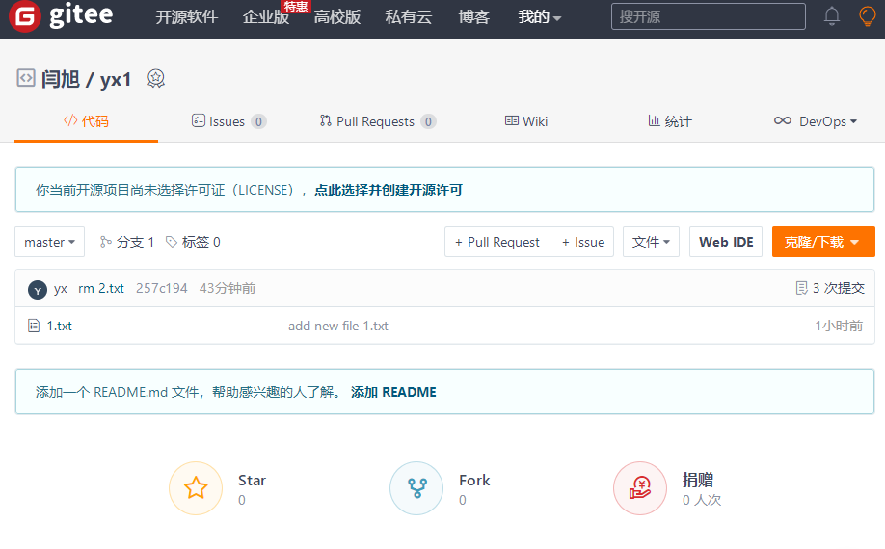Click the 特惠 badge on 企业版
Image resolution: width=885 pixels, height=549 pixels.
tap(296, 6)
